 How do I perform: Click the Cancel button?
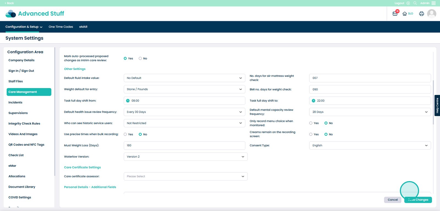392,200
